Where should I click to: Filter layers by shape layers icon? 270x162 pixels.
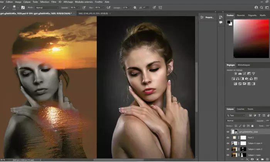(x=264, y=115)
